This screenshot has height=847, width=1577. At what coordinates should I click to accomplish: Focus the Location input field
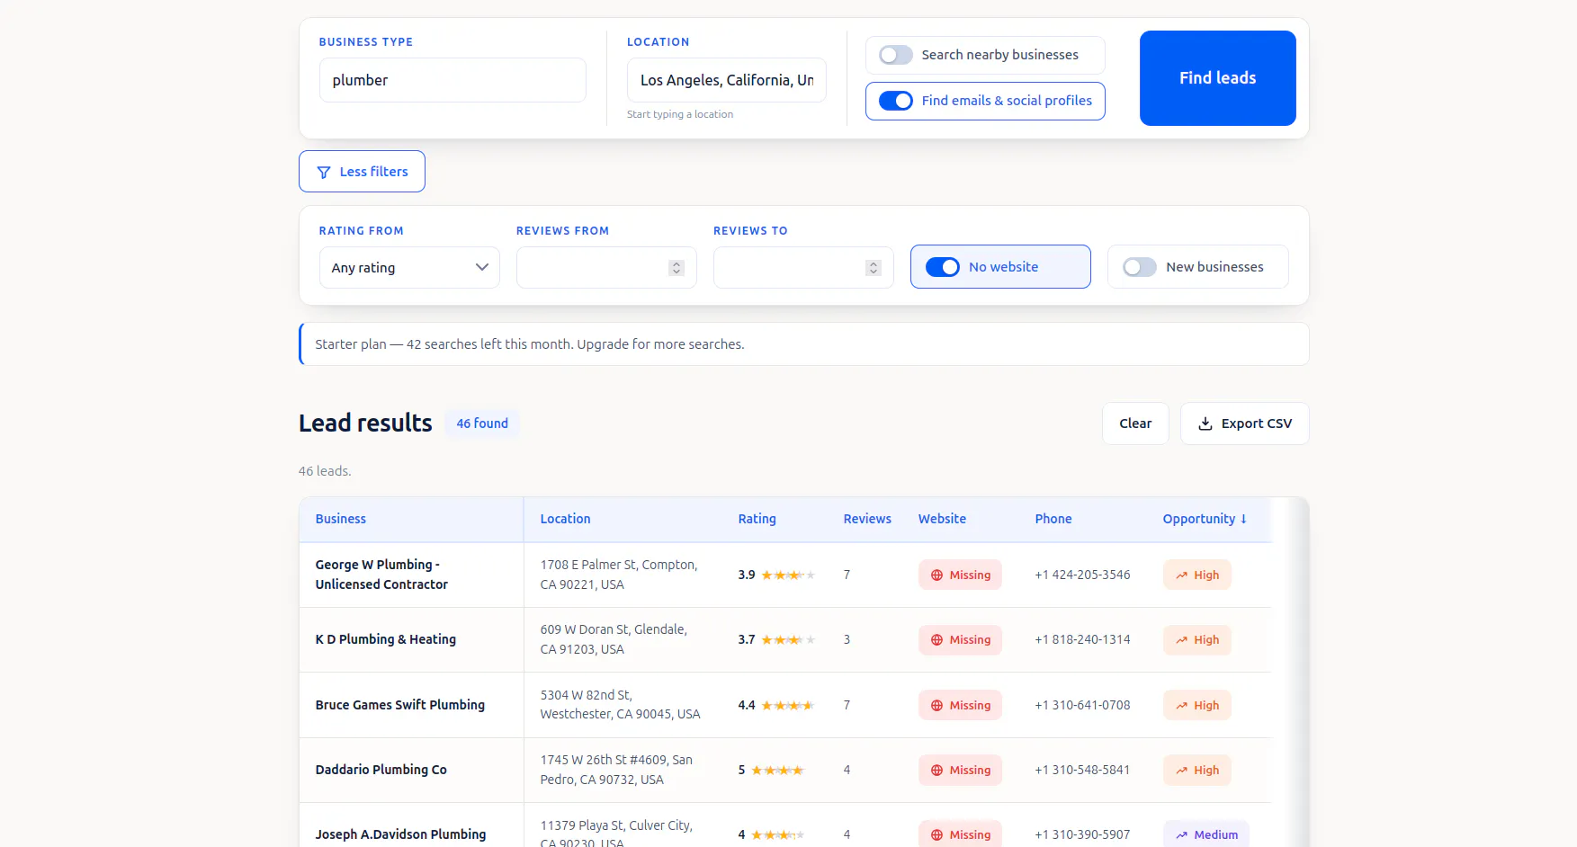pyautogui.click(x=727, y=80)
